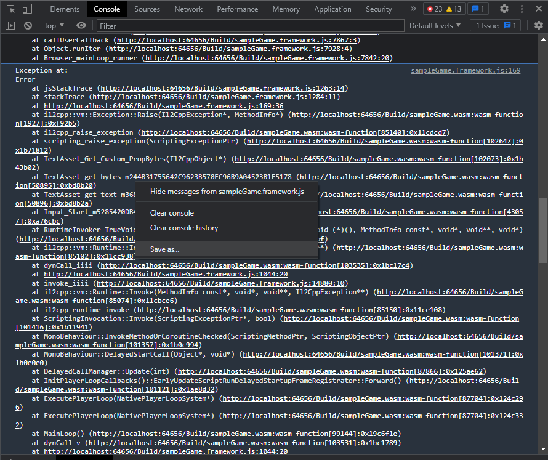This screenshot has width=548, height=460.
Task: Open the messages count badge
Action: click(x=478, y=9)
